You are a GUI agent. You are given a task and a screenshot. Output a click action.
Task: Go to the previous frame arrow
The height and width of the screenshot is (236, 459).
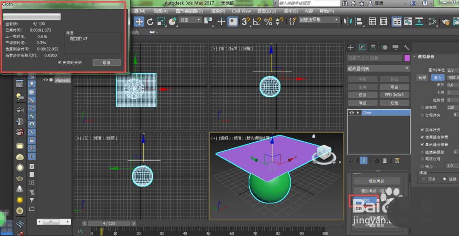[x=84, y=224]
